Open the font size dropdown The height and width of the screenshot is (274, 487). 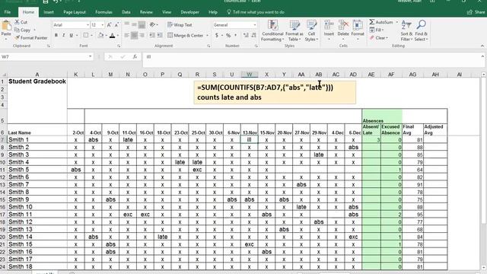(x=102, y=25)
